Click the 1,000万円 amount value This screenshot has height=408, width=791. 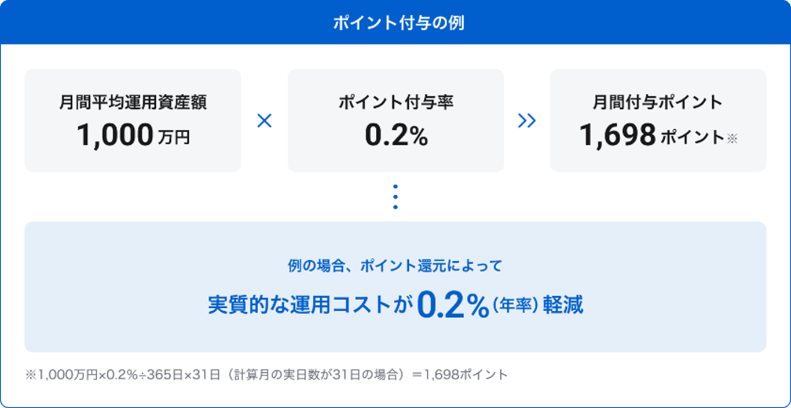click(133, 136)
